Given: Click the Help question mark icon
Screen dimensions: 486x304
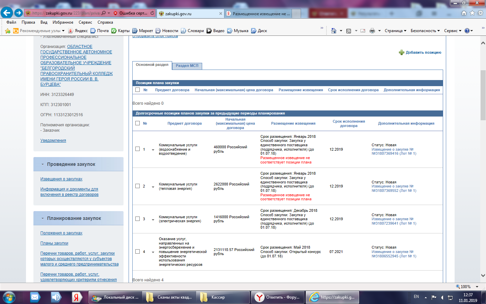Looking at the screenshot, I should point(467,31).
